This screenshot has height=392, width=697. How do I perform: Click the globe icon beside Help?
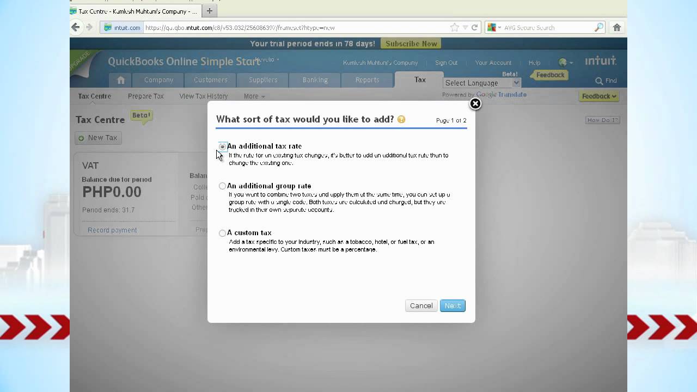pos(563,63)
